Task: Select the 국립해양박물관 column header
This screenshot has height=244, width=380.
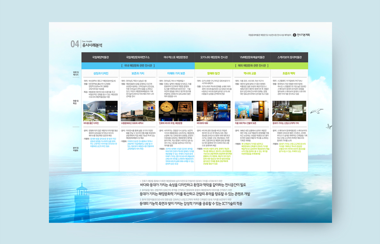Action: pos(100,58)
